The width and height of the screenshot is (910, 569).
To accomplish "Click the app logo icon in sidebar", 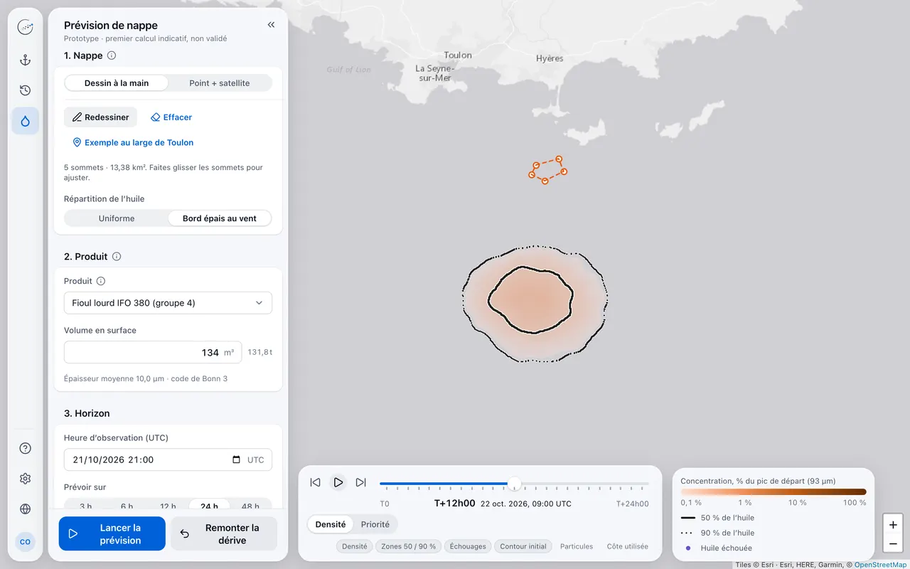I will 25,28.
